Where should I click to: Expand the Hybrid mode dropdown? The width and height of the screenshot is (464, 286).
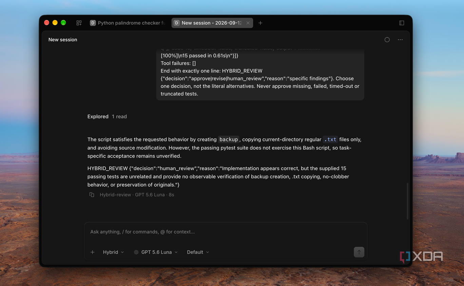[113, 252]
